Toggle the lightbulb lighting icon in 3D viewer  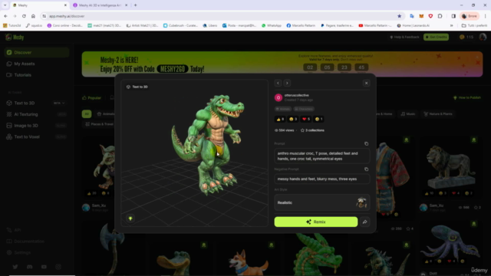(x=130, y=219)
